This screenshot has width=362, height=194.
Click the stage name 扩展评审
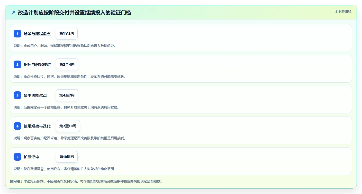(31, 157)
